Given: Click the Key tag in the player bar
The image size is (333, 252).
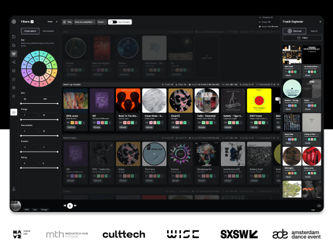Looking at the screenshot, I should 35,209.
